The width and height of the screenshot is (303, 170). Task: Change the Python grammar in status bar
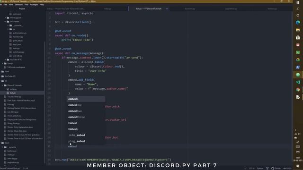260,169
